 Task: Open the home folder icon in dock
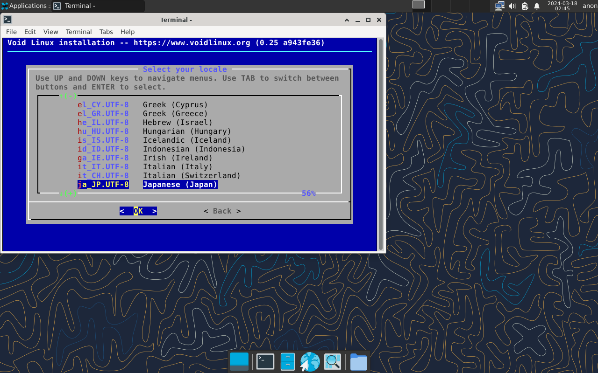coord(358,362)
